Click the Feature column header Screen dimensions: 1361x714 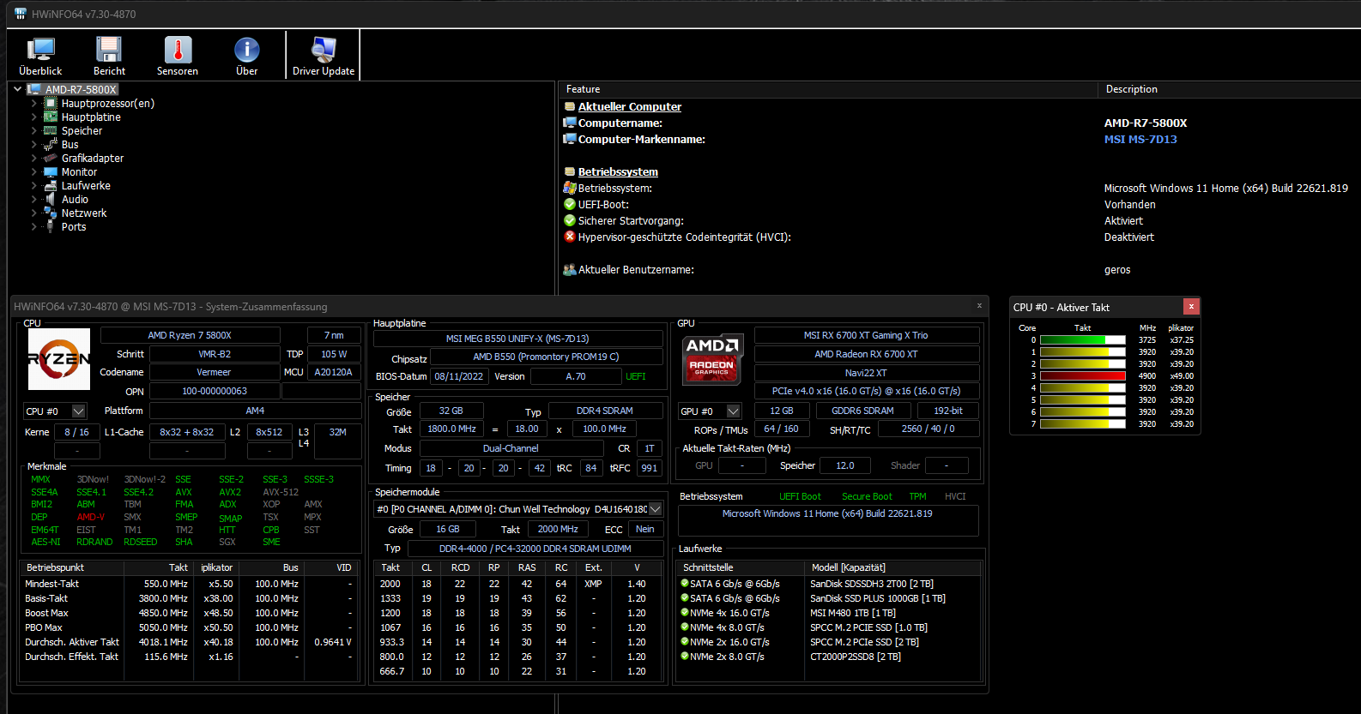pyautogui.click(x=828, y=89)
